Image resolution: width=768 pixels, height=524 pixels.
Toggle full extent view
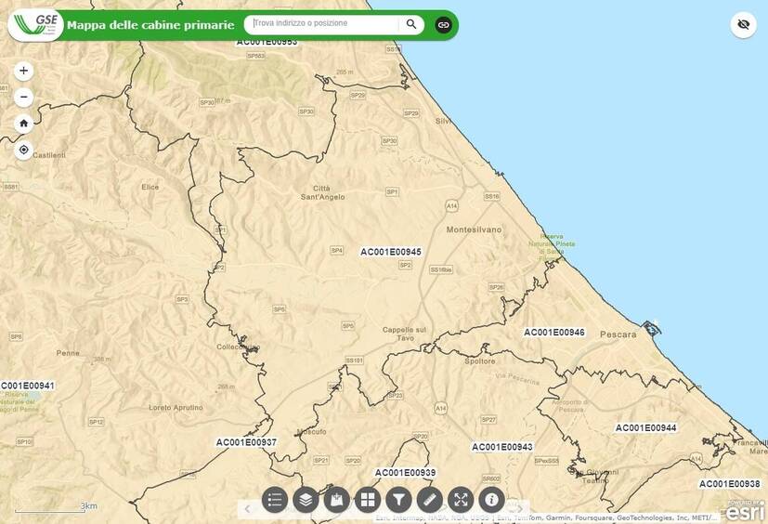[x=461, y=500]
